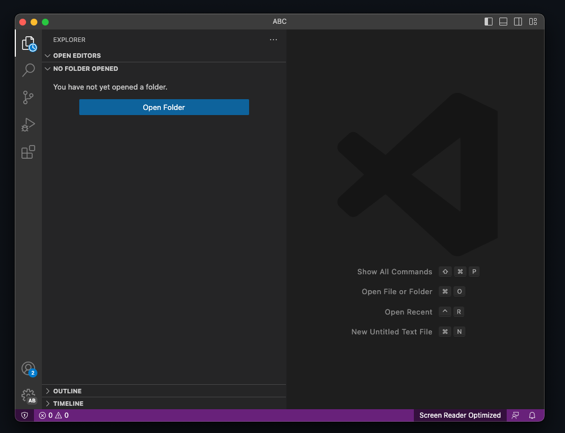
Task: Click the ABC window title
Action: [280, 22]
